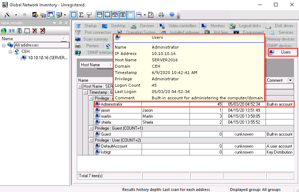Sort by the Name column header
This screenshot has height=192, width=299.
pos(95,80)
